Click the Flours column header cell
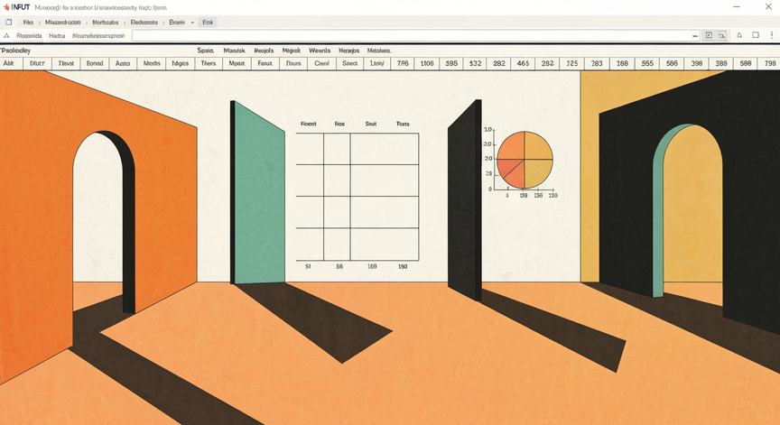The width and height of the screenshot is (780, 425). 293,63
